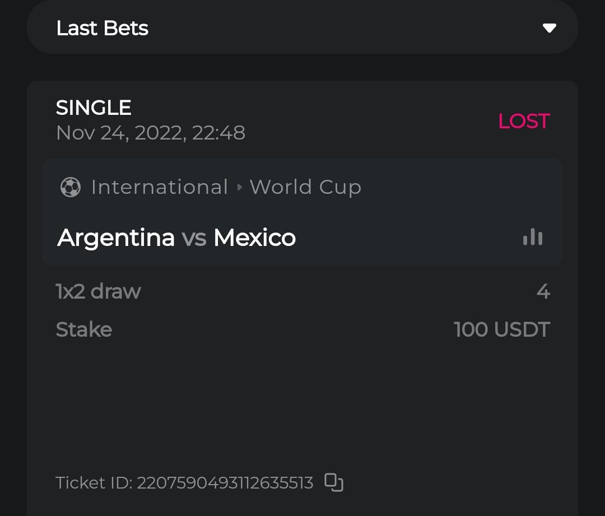Select the Ticket ID number text
605x516 pixels.
coord(224,483)
